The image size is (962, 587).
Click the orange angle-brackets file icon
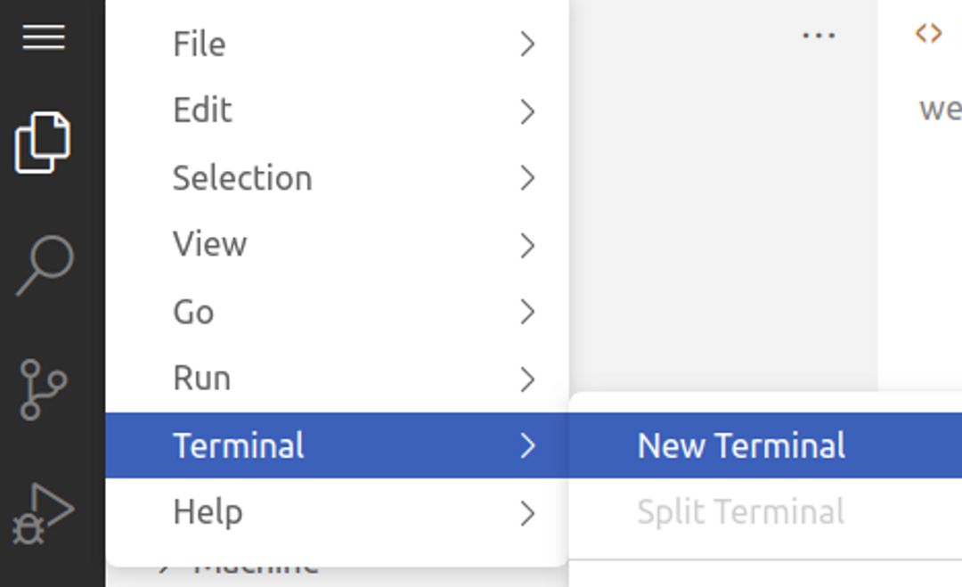click(x=928, y=34)
